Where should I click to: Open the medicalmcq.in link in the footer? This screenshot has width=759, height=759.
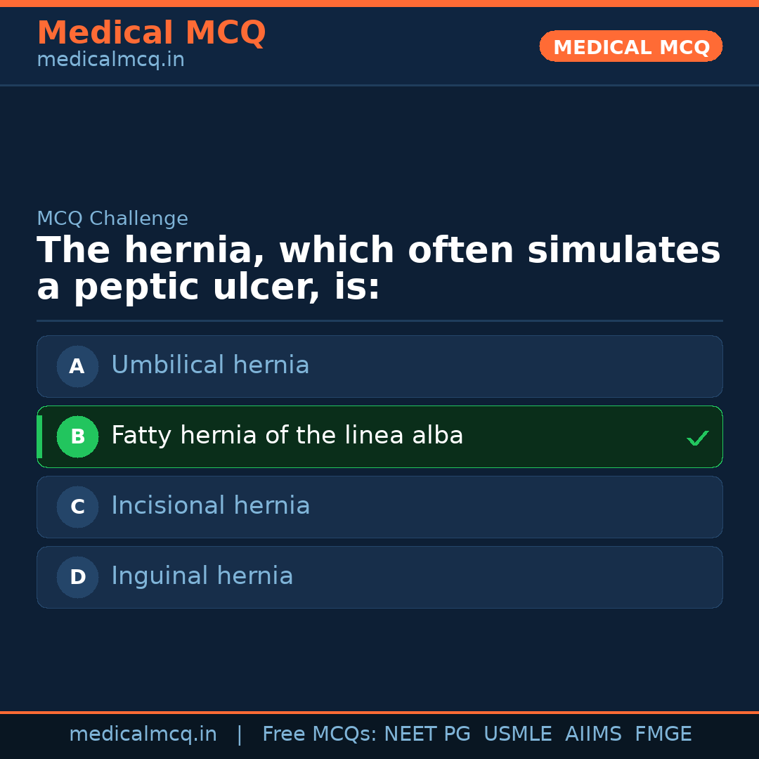(143, 734)
